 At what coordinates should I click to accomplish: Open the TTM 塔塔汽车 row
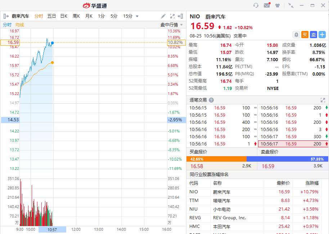(x=254, y=201)
